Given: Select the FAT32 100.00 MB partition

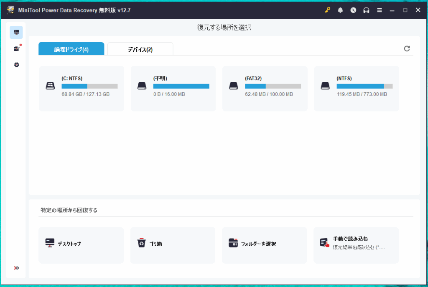Looking at the screenshot, I should (265, 88).
